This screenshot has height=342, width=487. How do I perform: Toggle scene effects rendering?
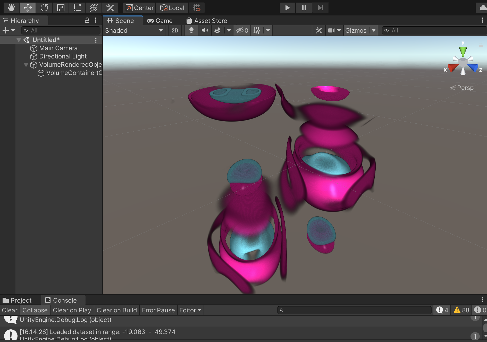point(217,31)
